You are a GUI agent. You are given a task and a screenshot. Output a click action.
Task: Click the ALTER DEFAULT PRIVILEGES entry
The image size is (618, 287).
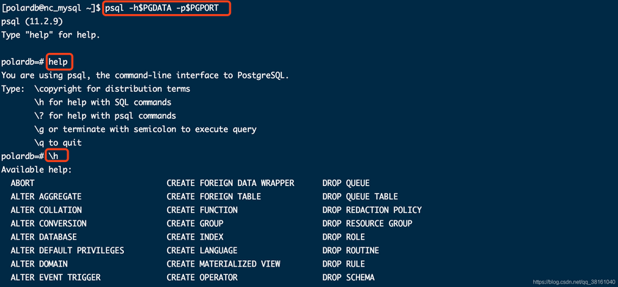(67, 250)
